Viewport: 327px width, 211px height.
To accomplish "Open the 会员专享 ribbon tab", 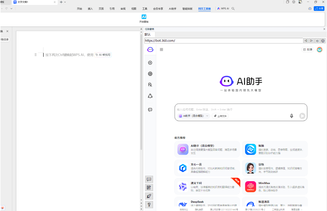I will click(158, 9).
